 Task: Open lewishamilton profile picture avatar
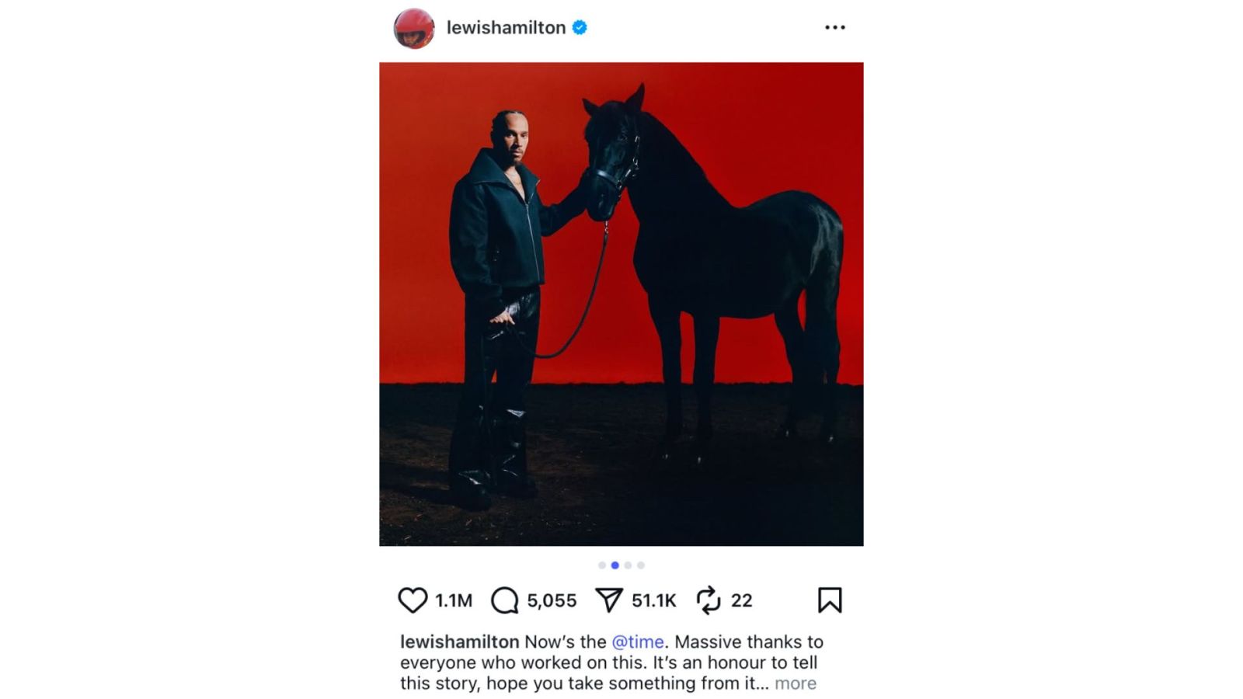[414, 28]
